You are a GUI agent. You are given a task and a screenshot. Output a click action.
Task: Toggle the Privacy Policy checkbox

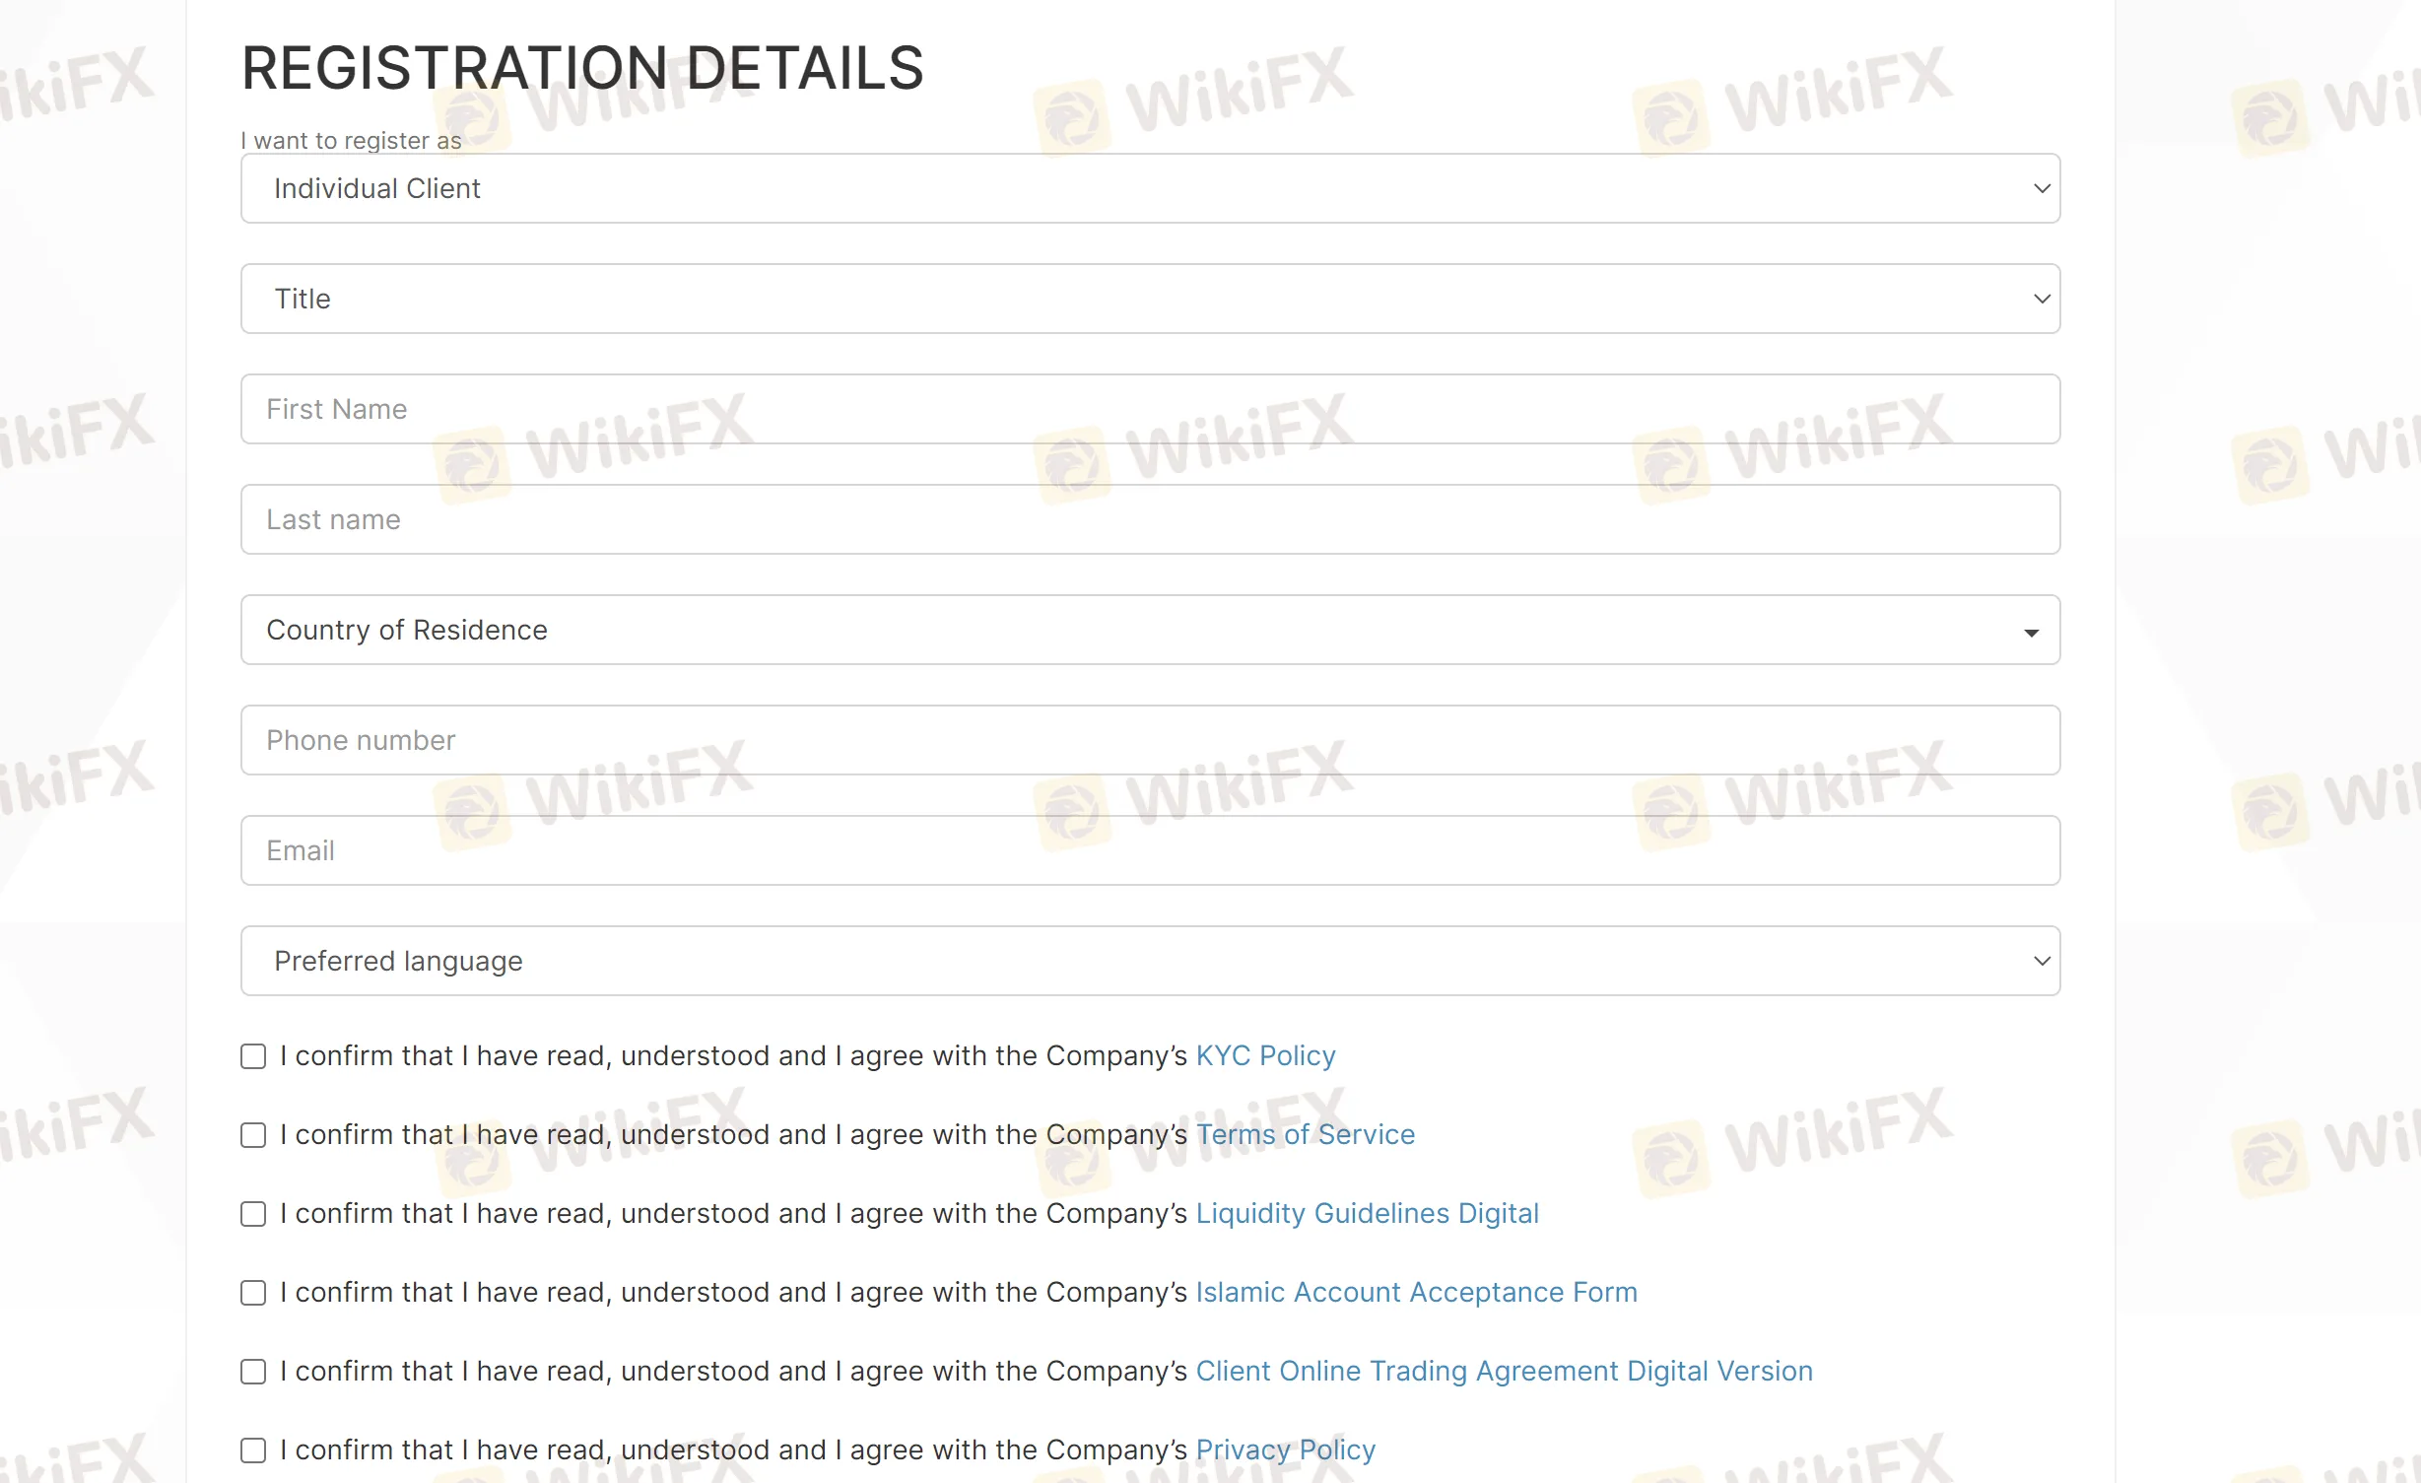point(253,1450)
